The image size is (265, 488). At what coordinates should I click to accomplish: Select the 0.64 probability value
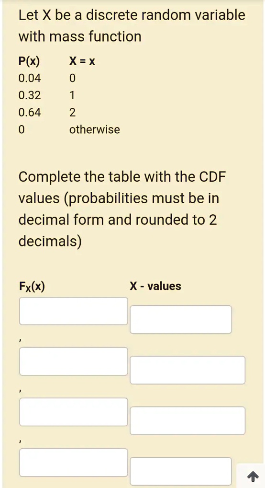[x=30, y=112]
